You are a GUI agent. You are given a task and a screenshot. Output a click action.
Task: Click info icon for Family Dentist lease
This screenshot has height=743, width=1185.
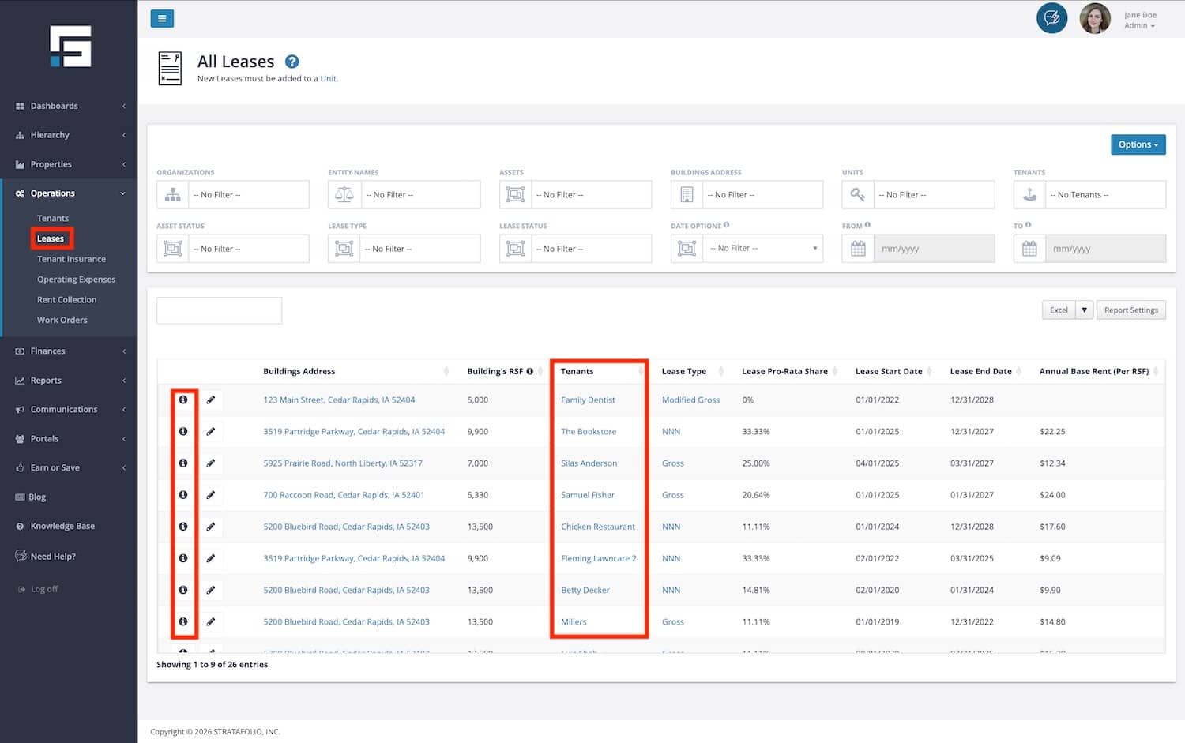183,400
